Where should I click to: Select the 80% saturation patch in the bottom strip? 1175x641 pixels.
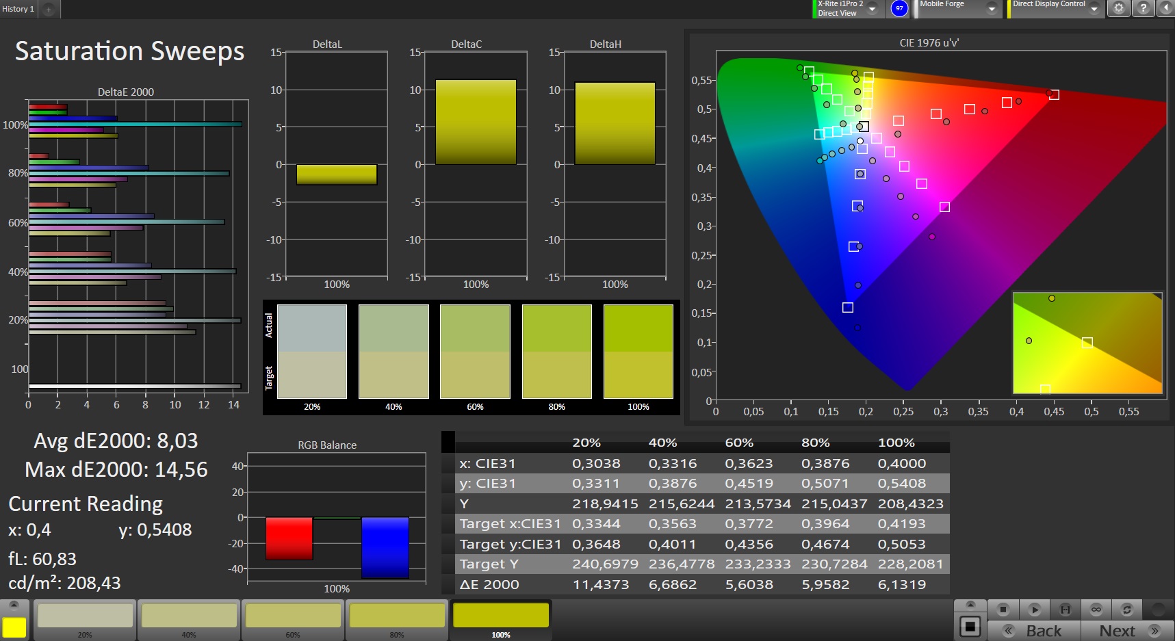tap(397, 620)
